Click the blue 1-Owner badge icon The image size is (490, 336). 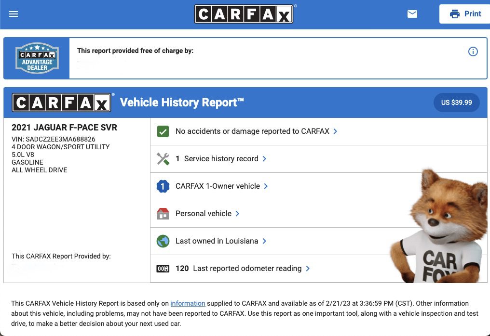[x=163, y=186]
